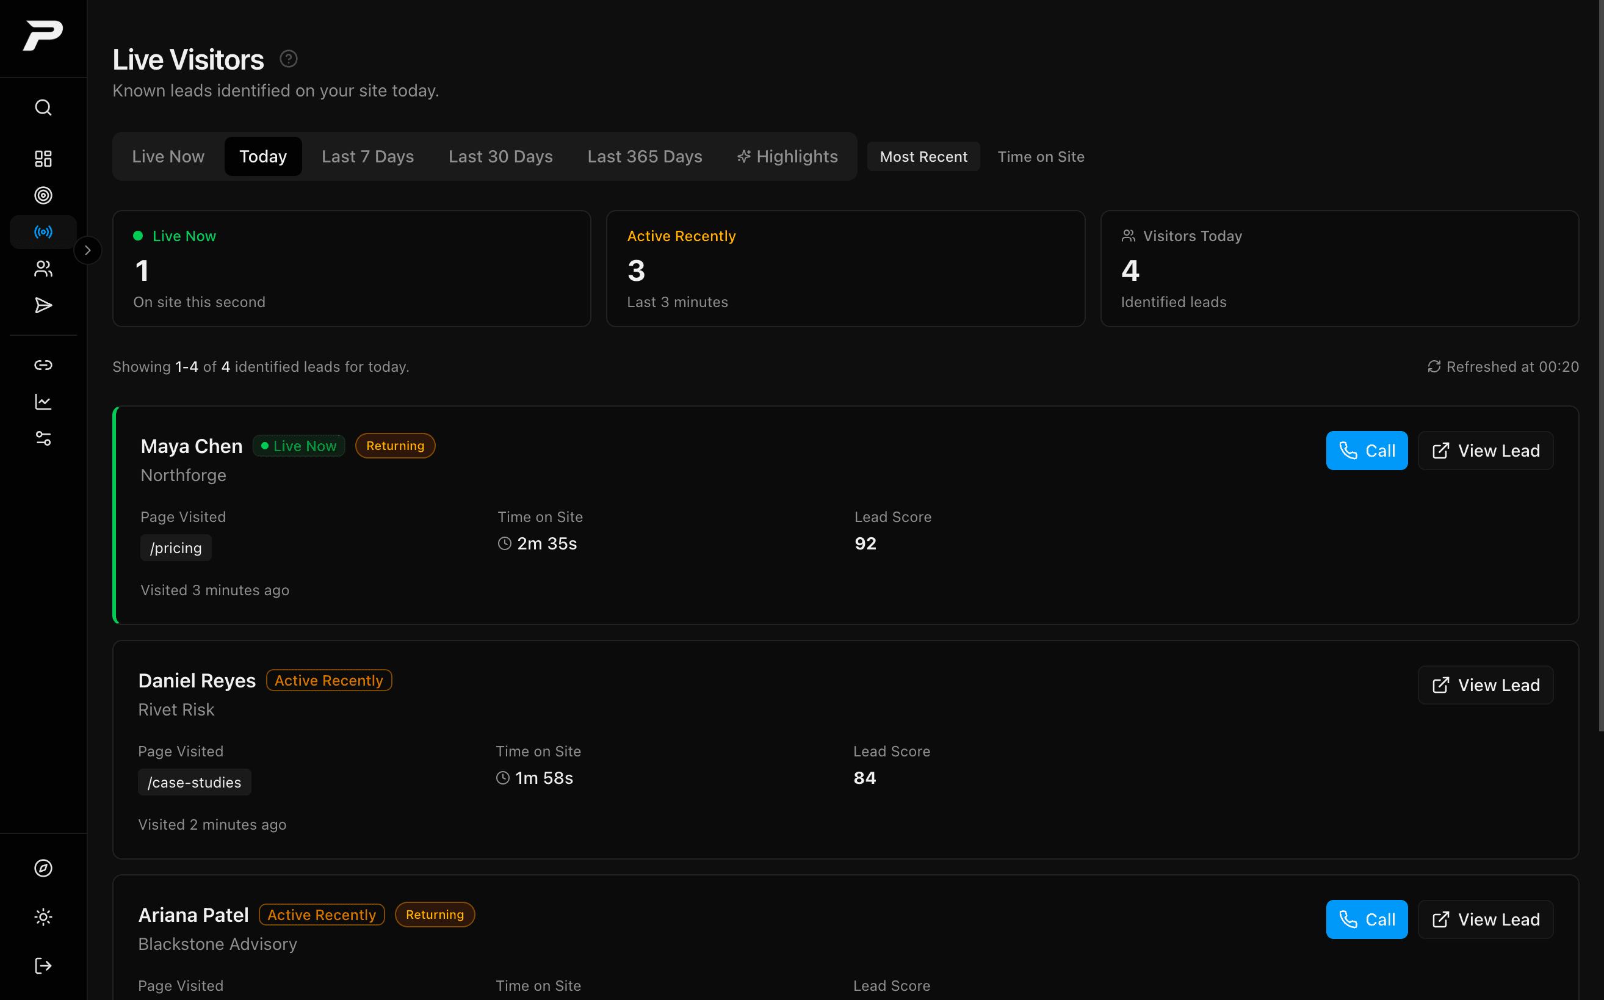The height and width of the screenshot is (1000, 1604).
Task: Click the Returning badge on Ariana Patel
Action: click(x=435, y=915)
